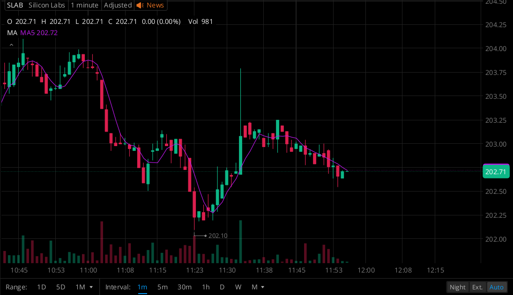The height and width of the screenshot is (295, 513).
Task: Select the 5D range
Action: [x=60, y=287]
